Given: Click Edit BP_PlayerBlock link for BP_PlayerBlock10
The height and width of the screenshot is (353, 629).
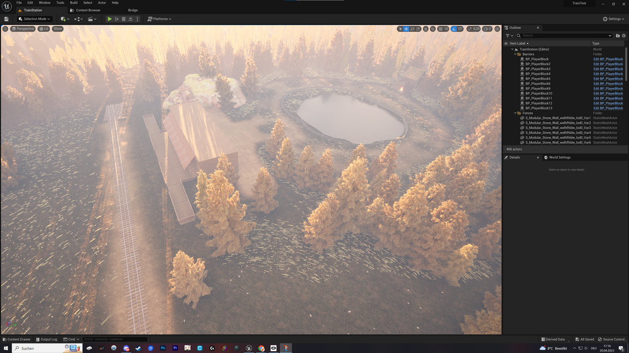Looking at the screenshot, I should 608,94.
